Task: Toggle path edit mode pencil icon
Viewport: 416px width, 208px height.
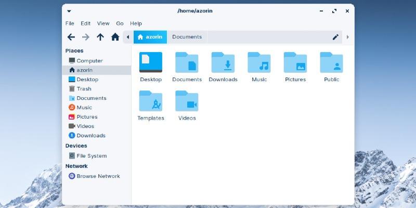Action: [x=335, y=37]
